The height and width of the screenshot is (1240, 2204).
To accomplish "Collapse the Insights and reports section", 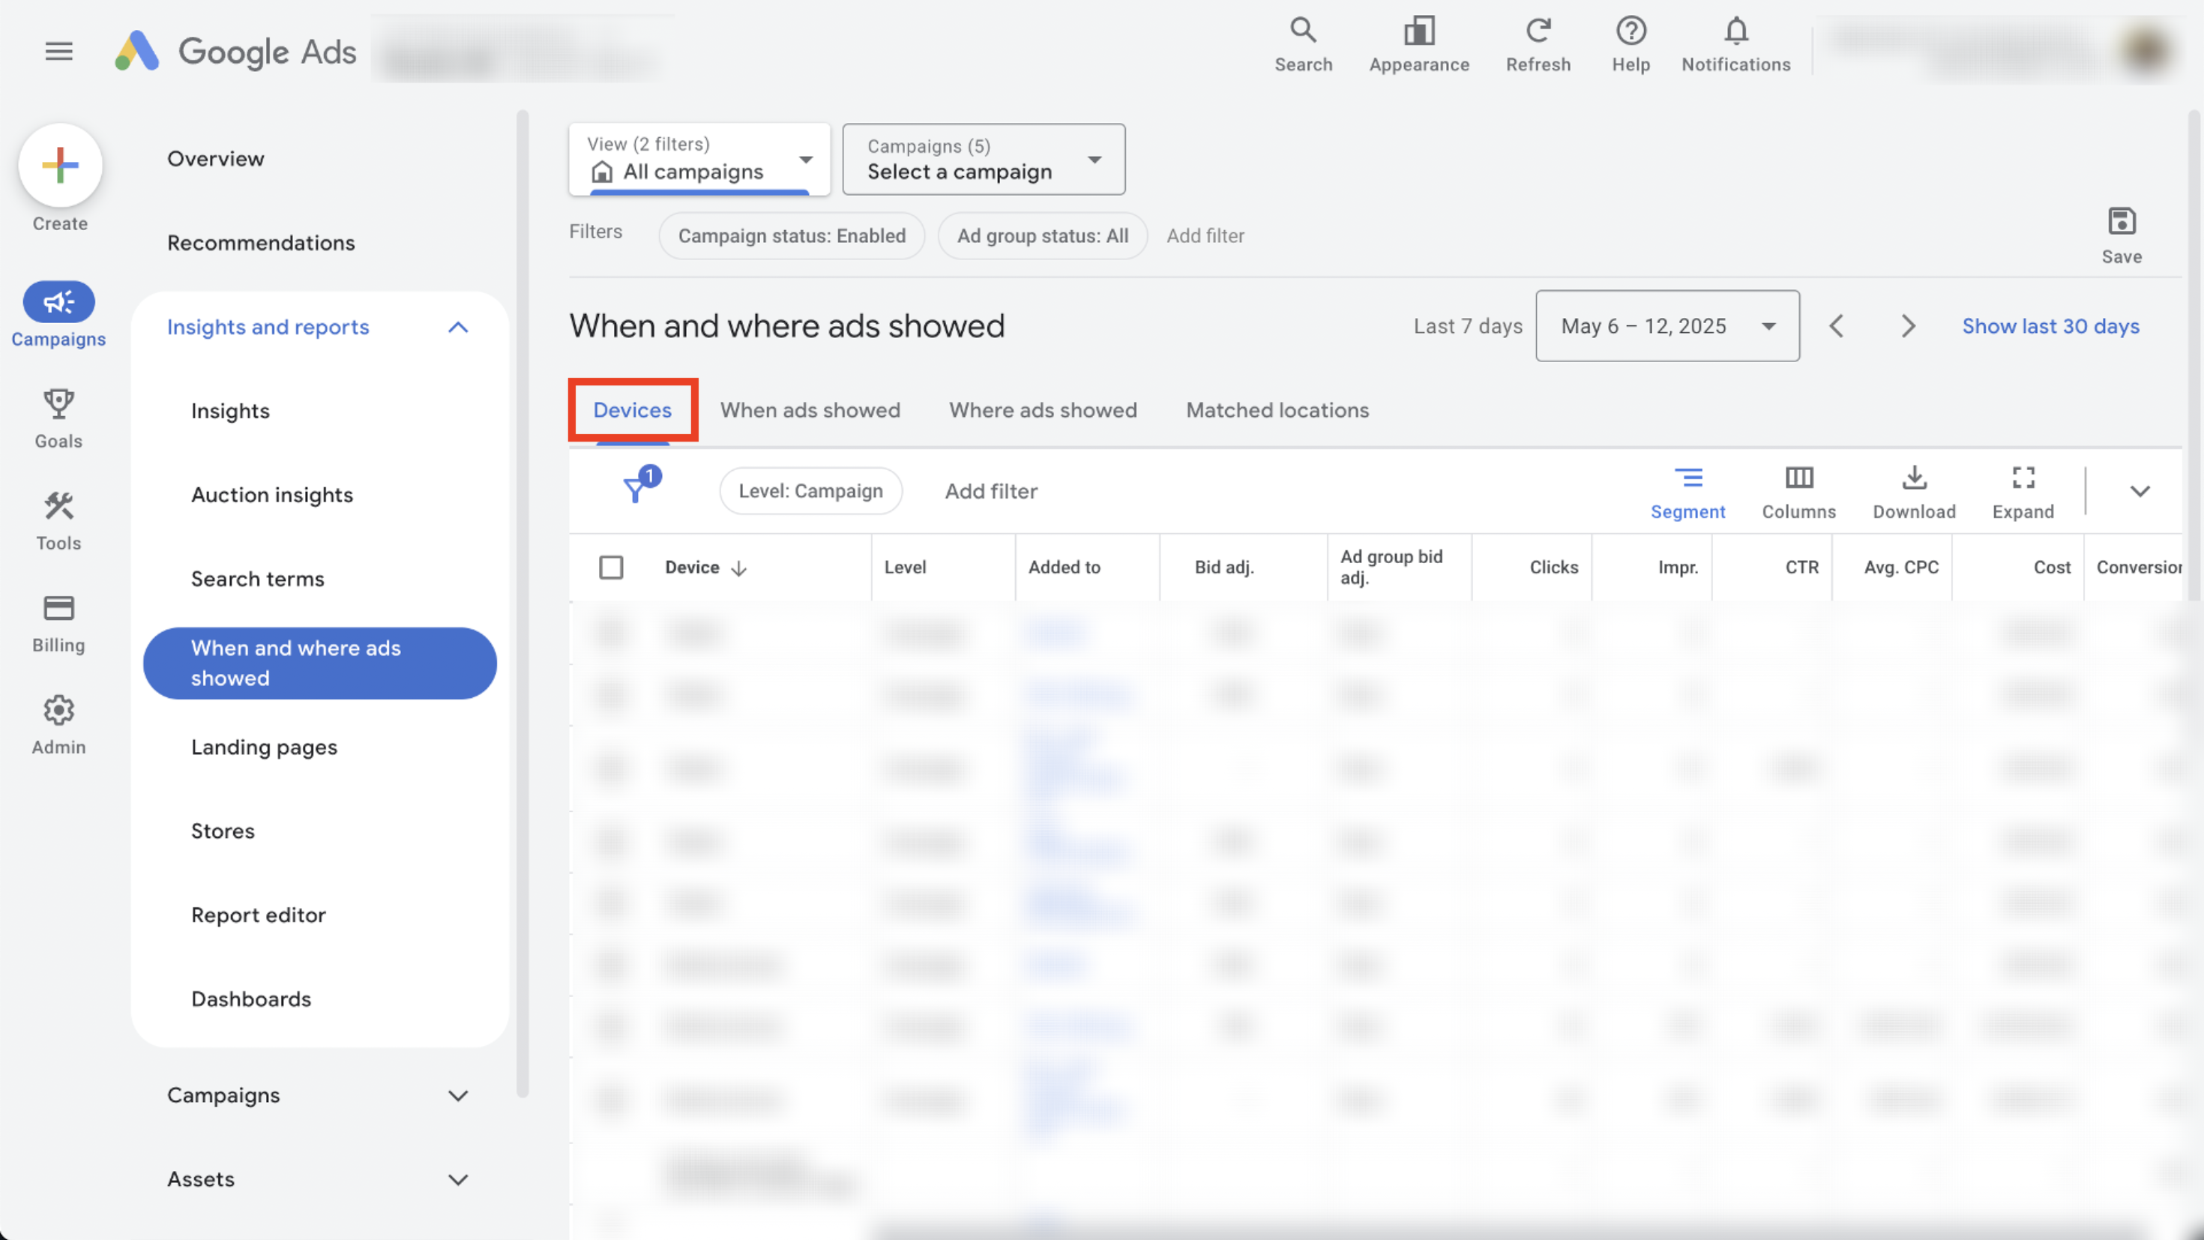I will pyautogui.click(x=459, y=328).
